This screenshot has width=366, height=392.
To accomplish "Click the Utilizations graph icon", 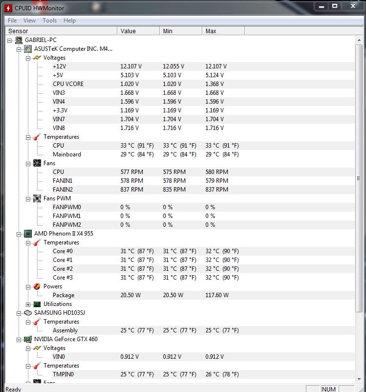I will (x=37, y=304).
